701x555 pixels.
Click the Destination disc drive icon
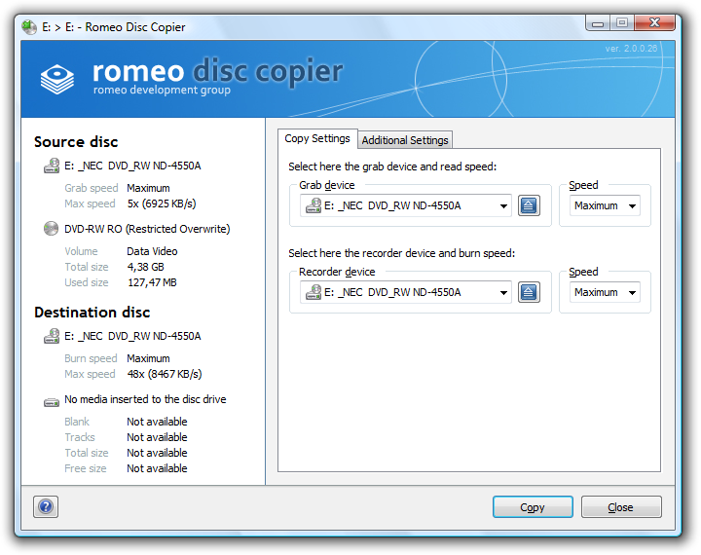click(x=52, y=336)
